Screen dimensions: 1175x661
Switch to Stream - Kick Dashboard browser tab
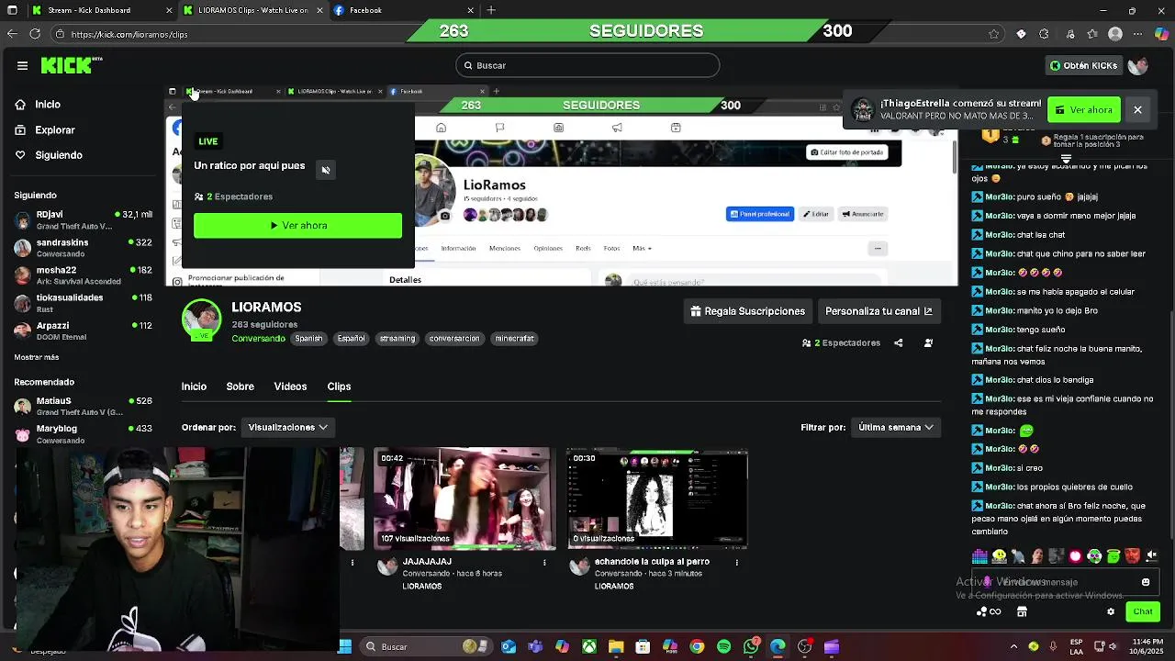coord(101,10)
